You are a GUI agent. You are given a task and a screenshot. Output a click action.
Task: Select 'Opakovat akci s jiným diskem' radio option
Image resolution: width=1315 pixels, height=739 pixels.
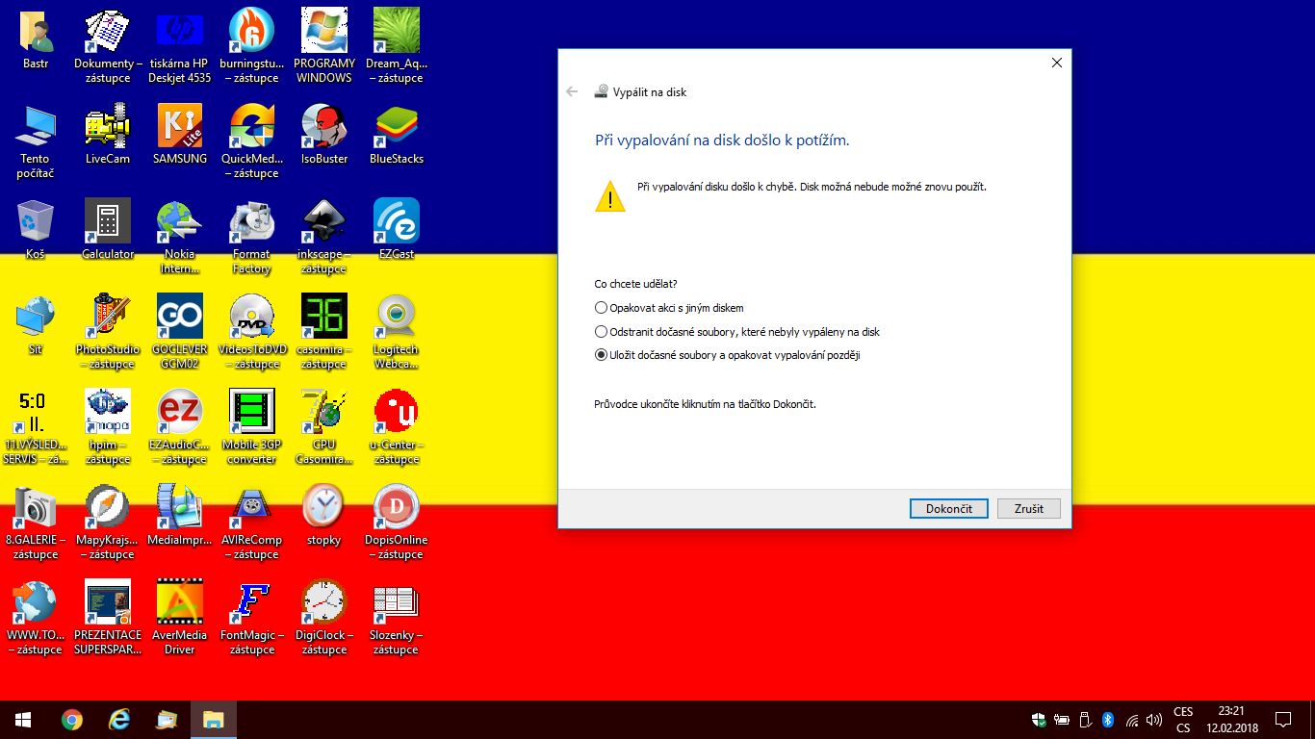click(x=602, y=308)
